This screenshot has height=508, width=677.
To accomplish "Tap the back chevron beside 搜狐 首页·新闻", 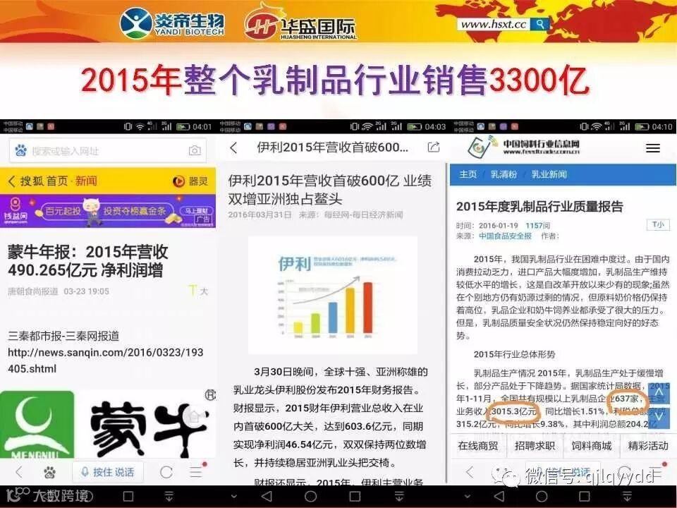I will tap(12, 181).
